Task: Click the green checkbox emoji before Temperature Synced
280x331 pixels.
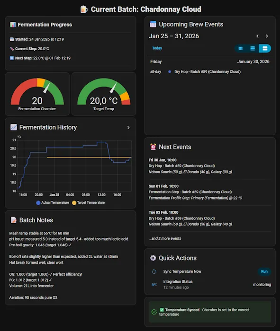Action: (x=162, y=310)
